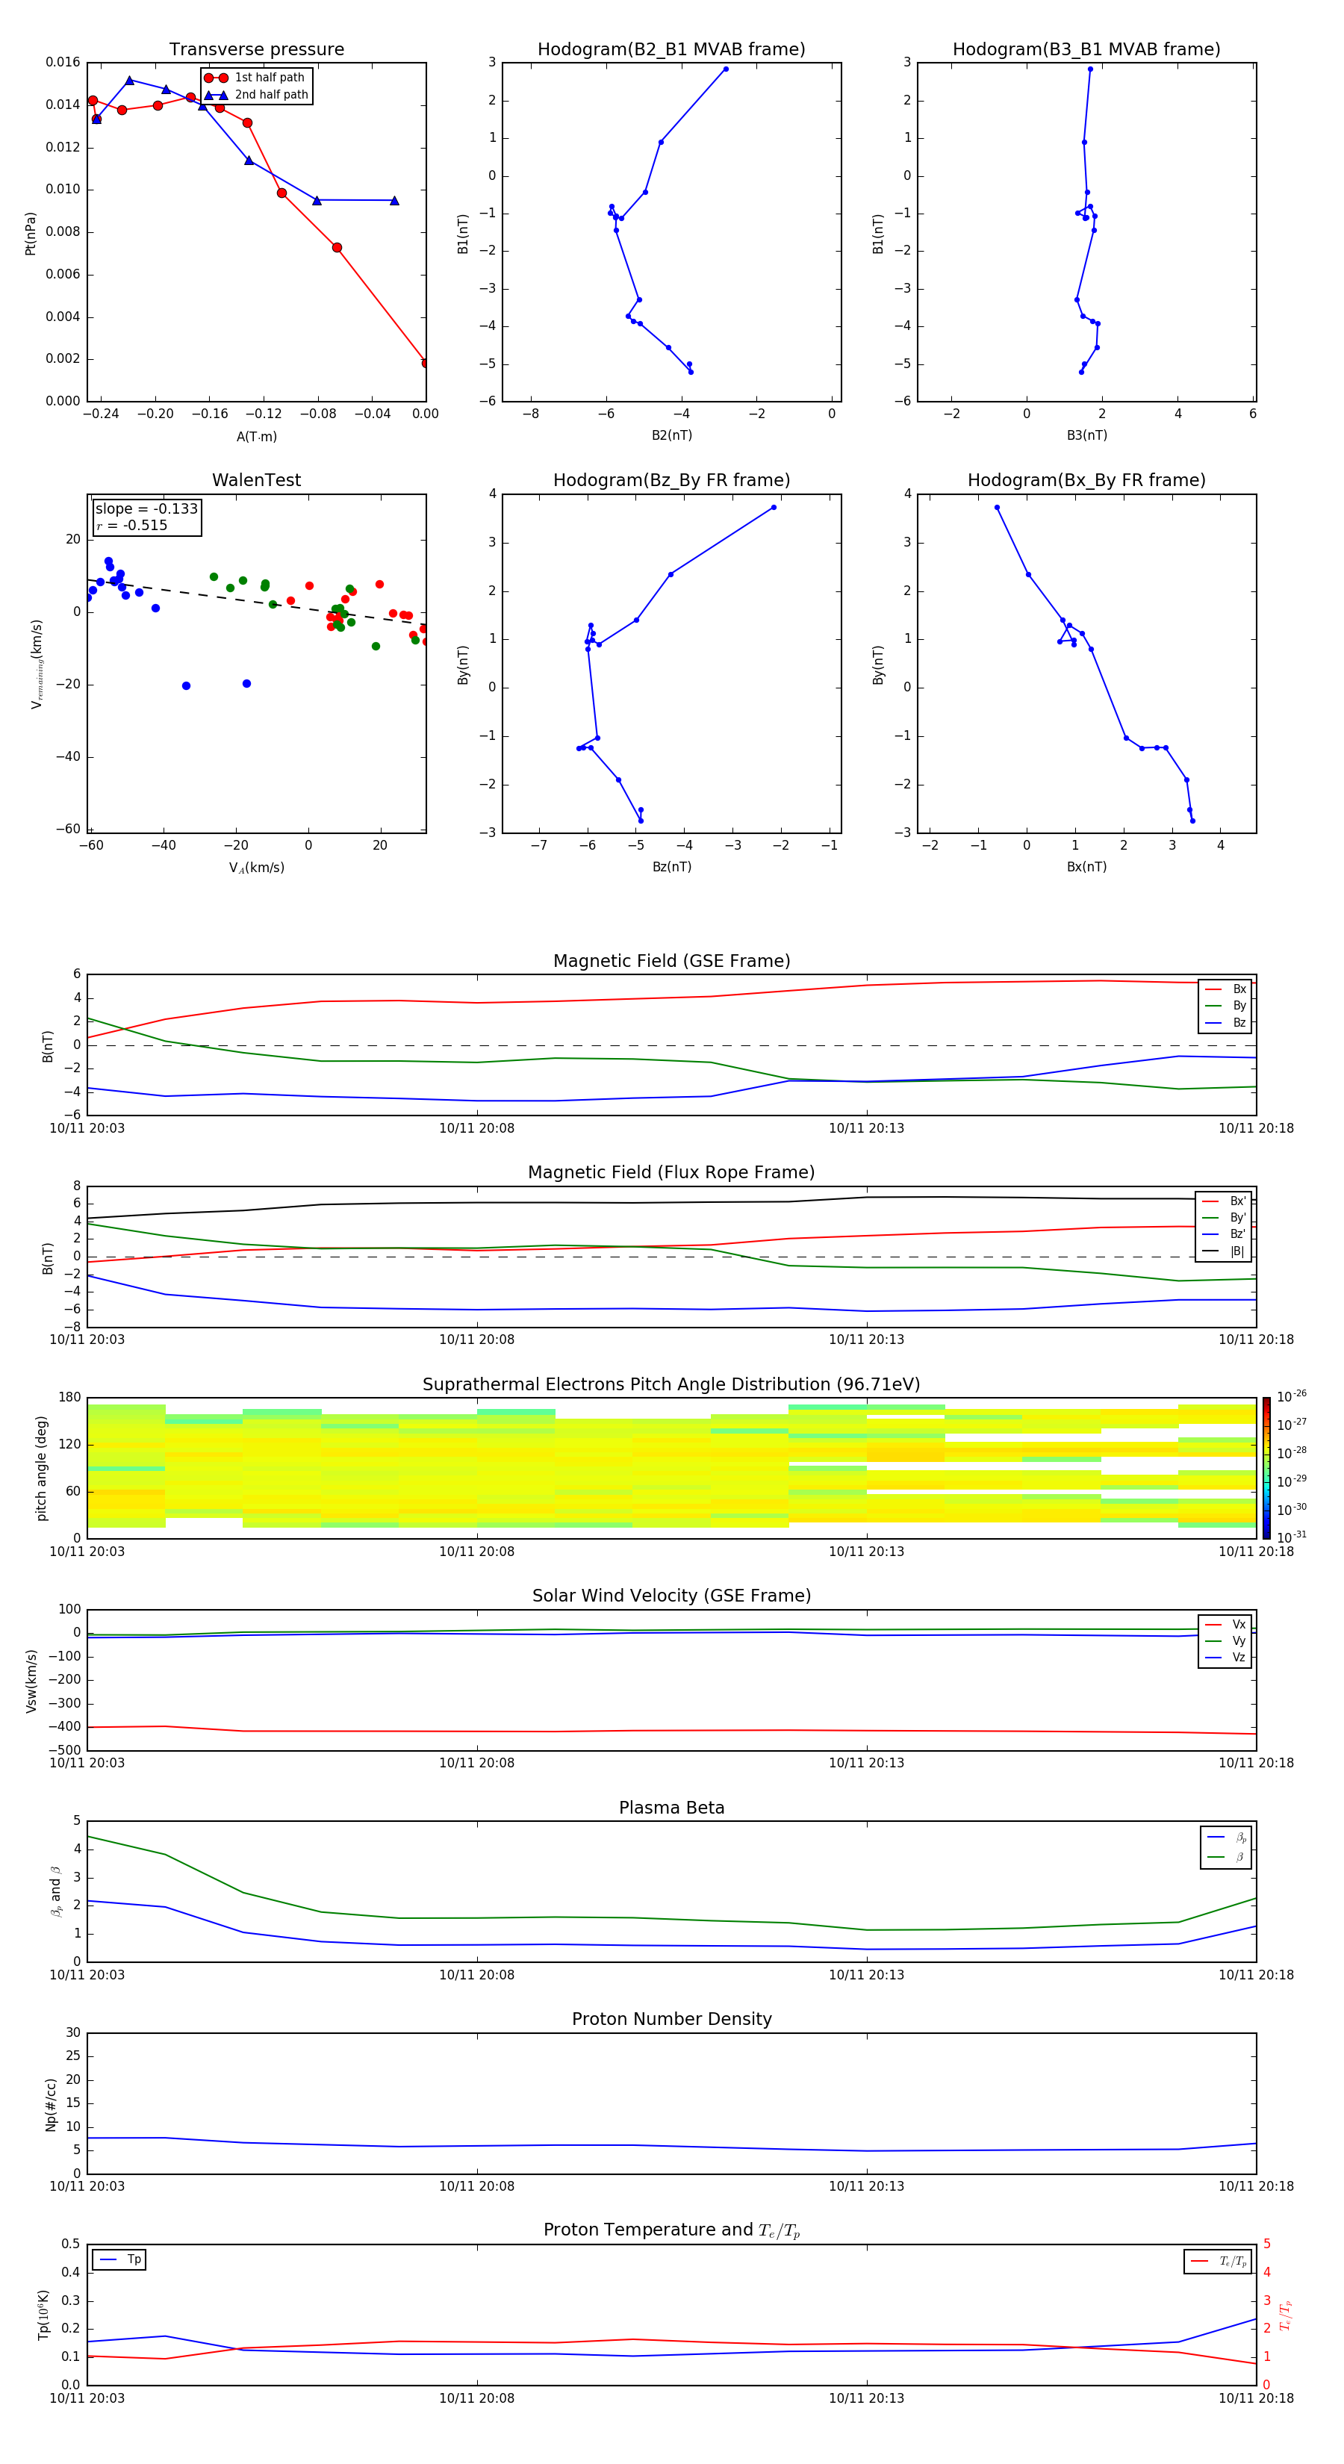Image resolution: width=1344 pixels, height=2464 pixels.
Task: Click the 'Hodogram(Bz_By FR frame)' title
Action: click(x=671, y=480)
